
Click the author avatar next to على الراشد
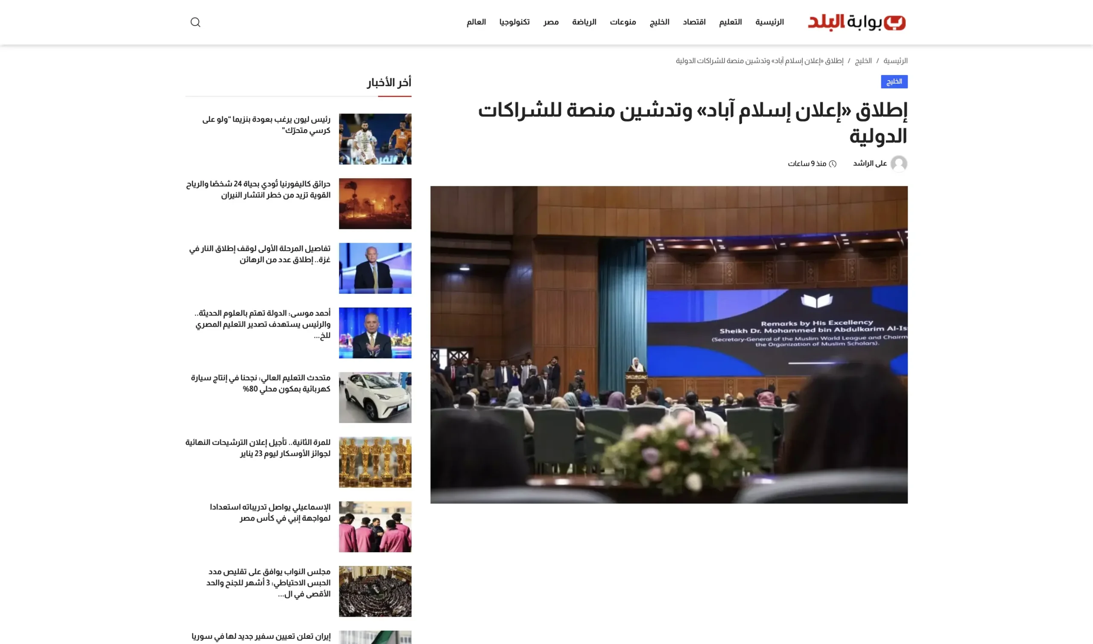click(899, 164)
